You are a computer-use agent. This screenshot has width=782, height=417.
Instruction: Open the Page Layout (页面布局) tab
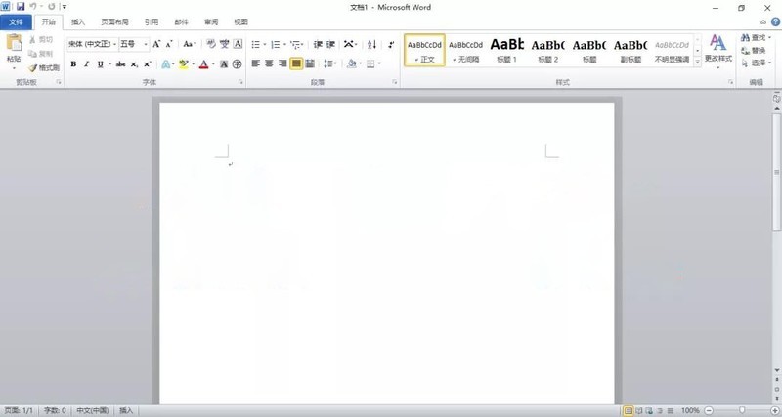click(113, 21)
